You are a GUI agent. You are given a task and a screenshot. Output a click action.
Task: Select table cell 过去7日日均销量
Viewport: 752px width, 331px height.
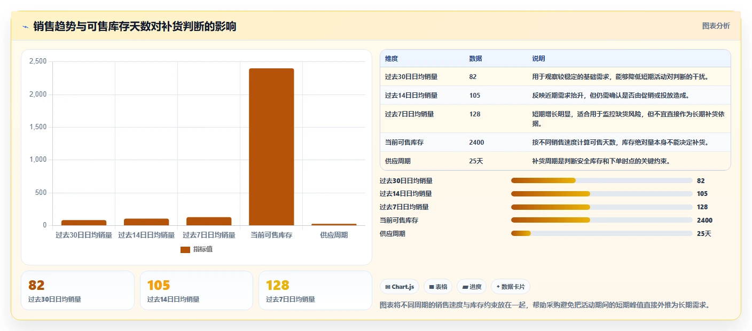pos(409,114)
